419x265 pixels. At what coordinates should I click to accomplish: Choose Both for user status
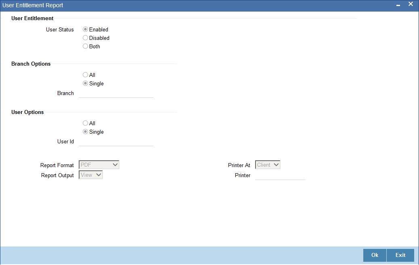(85, 46)
